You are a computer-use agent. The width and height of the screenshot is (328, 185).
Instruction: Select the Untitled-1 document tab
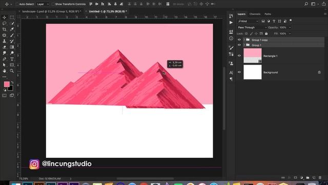pos(108,11)
